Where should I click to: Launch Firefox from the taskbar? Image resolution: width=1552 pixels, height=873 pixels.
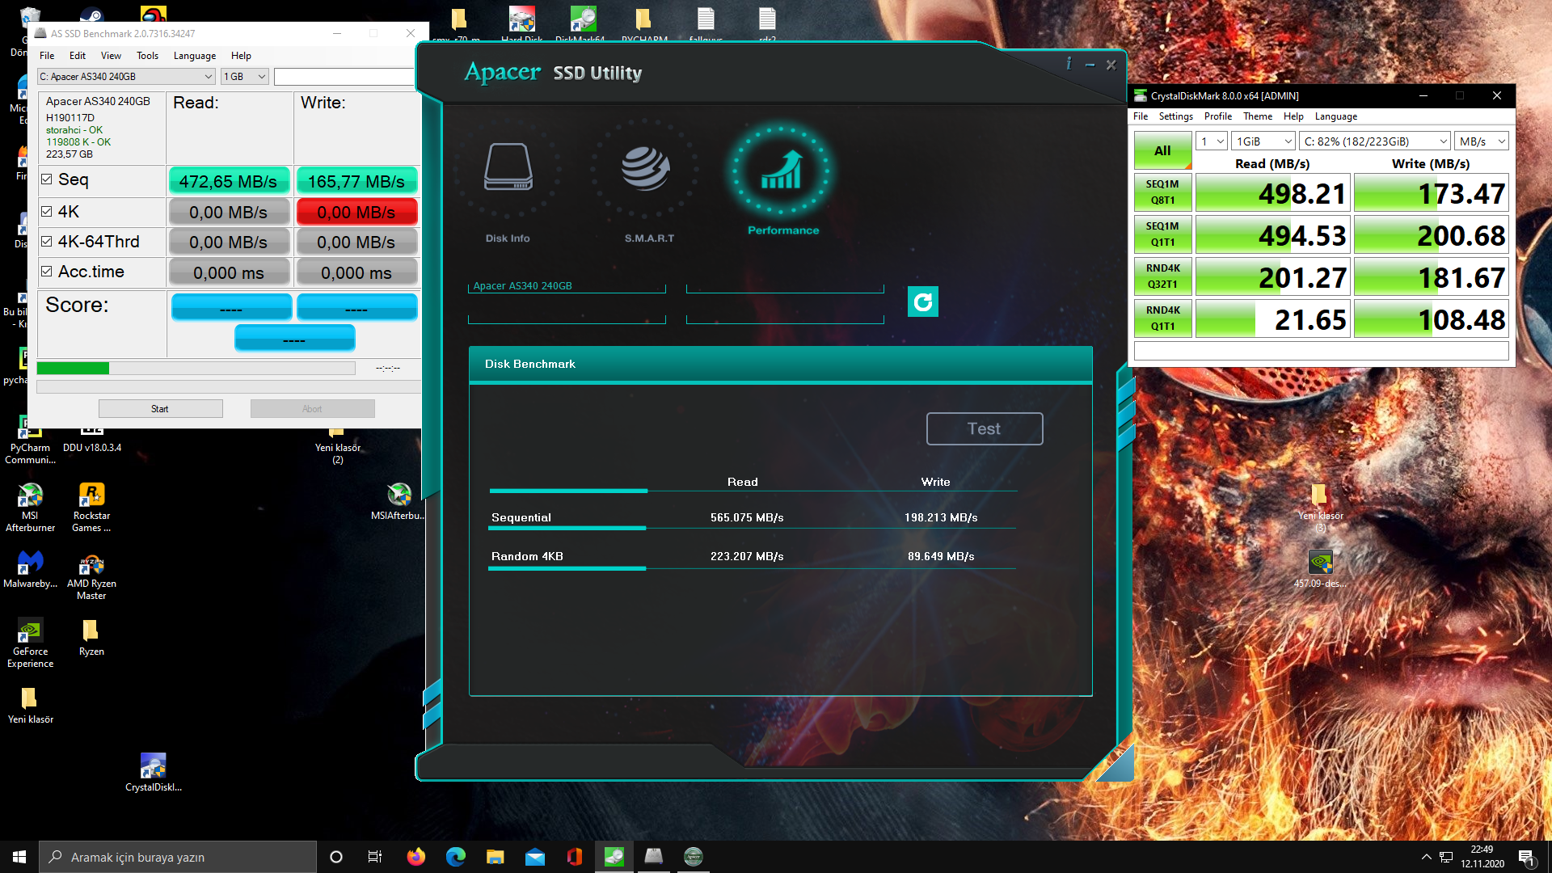click(x=416, y=857)
